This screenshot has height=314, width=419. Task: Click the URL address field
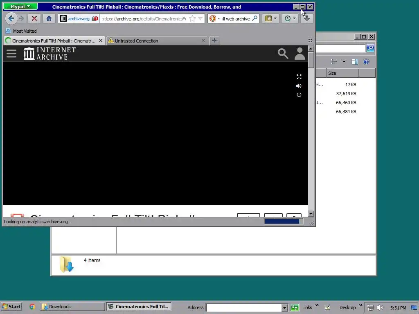click(x=144, y=18)
